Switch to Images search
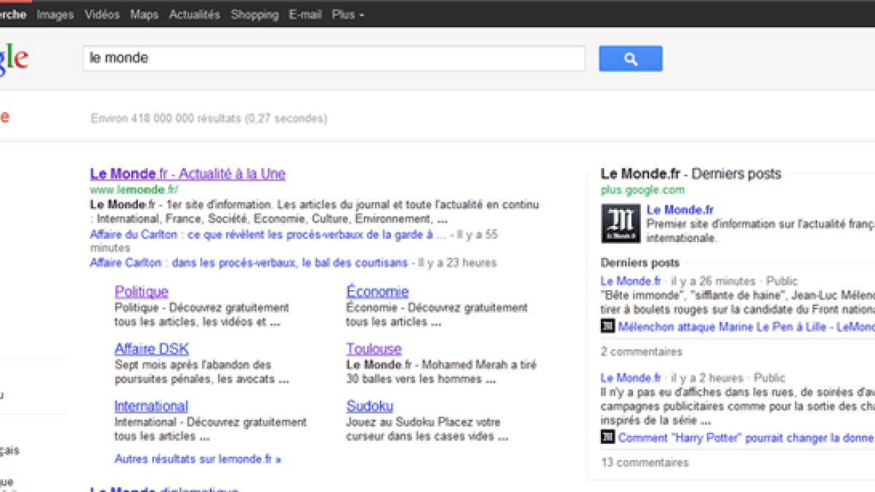875x492 pixels. [55, 15]
